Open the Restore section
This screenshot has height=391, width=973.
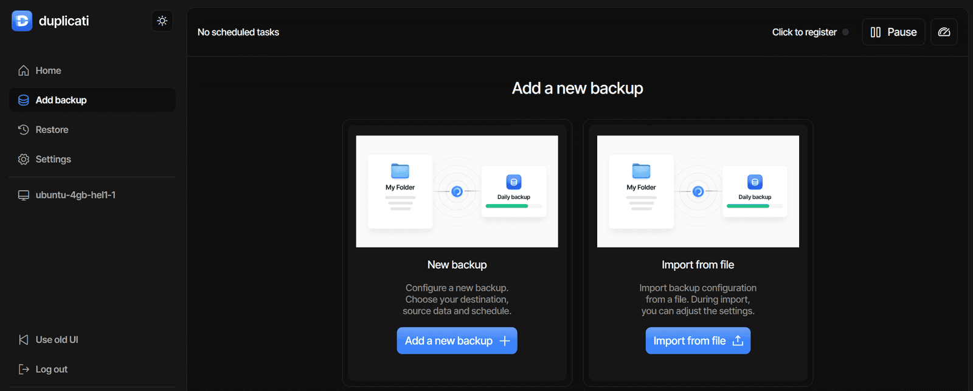[x=92, y=129]
